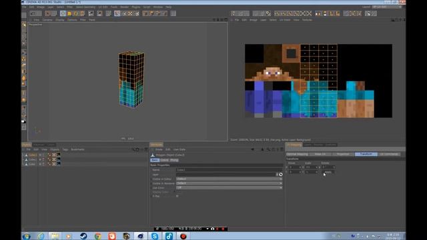Click the black-and-white foreground/background color swatch
Image resolution: width=427 pixels, height=240 pixels.
click(x=24, y=121)
